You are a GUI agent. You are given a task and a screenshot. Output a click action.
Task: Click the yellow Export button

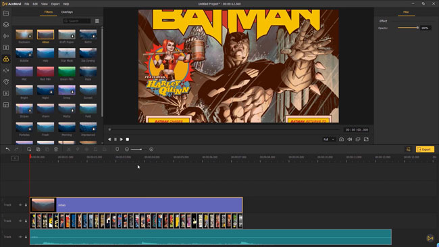tap(425, 150)
